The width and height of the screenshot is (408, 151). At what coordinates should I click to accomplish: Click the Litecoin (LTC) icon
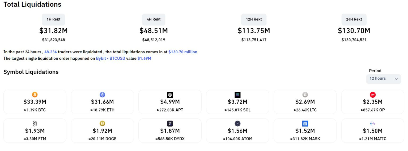[x=305, y=94]
